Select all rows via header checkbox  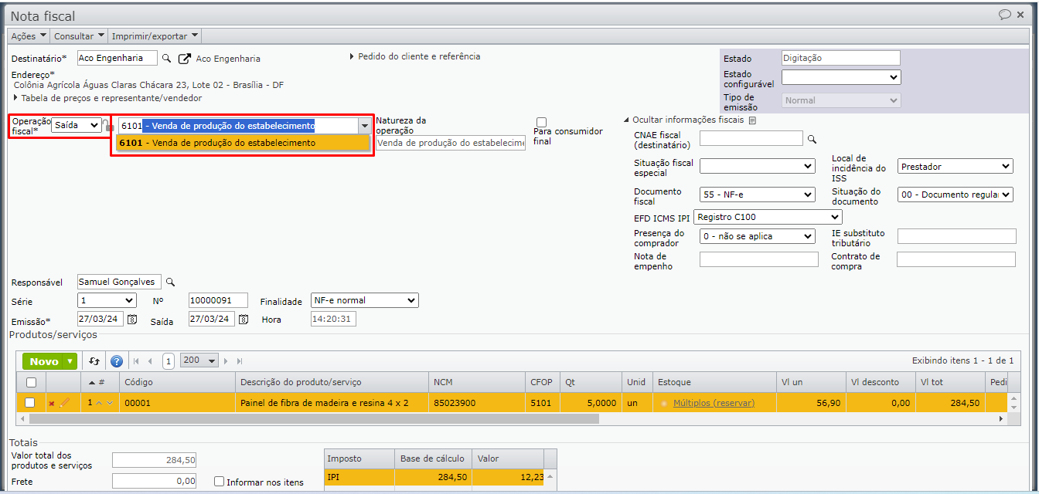tap(31, 382)
